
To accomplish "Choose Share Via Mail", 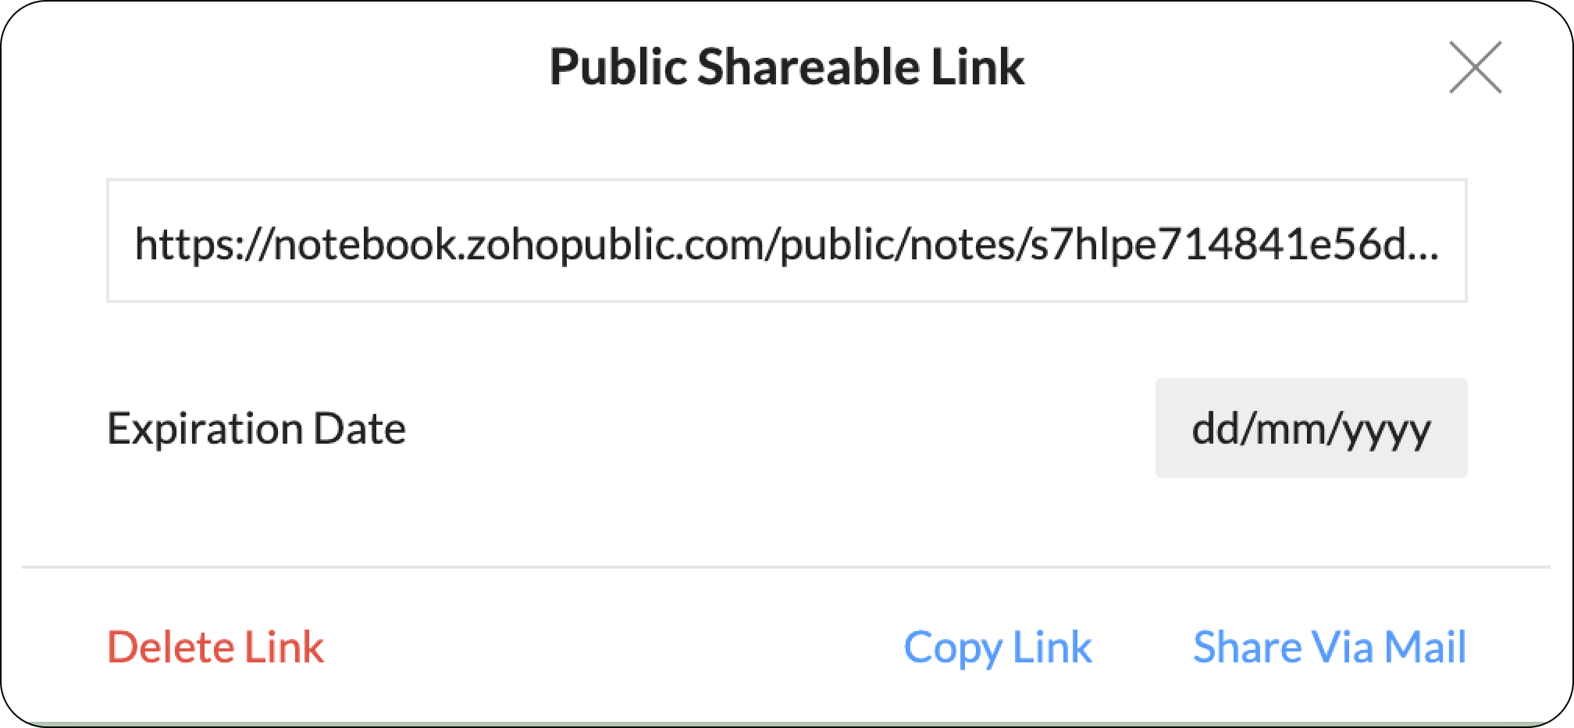I will click(1329, 647).
